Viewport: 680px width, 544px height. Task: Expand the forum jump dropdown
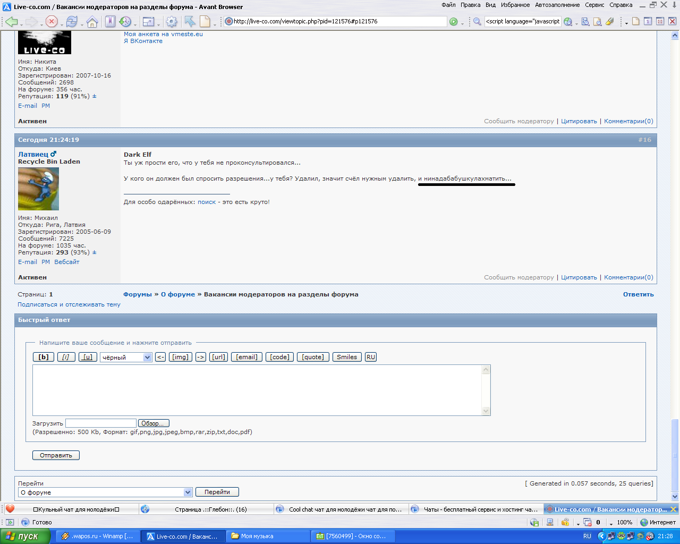tap(187, 492)
